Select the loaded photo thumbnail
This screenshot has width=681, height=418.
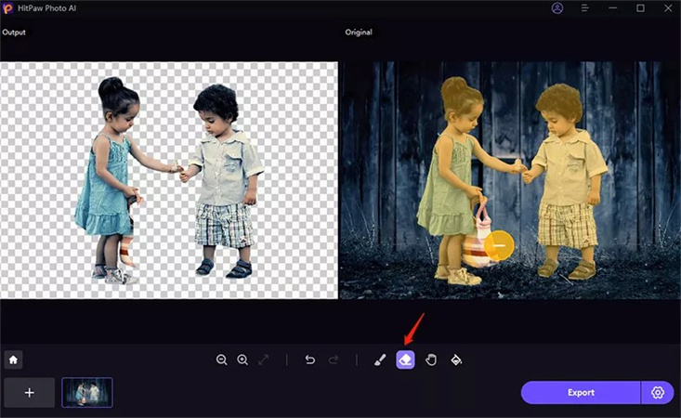(87, 393)
